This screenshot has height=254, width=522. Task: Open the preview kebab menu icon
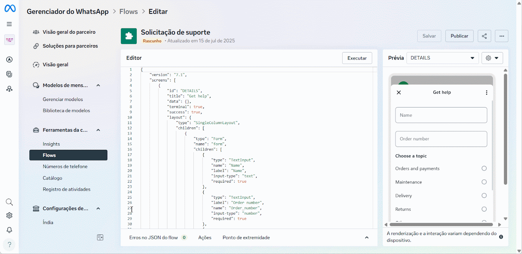486,92
